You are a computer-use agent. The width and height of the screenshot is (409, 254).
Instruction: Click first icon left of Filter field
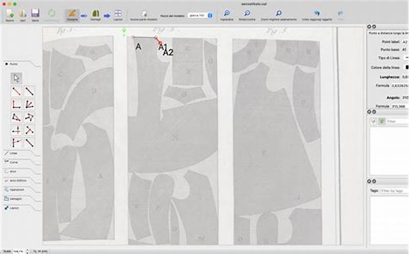[374, 121]
